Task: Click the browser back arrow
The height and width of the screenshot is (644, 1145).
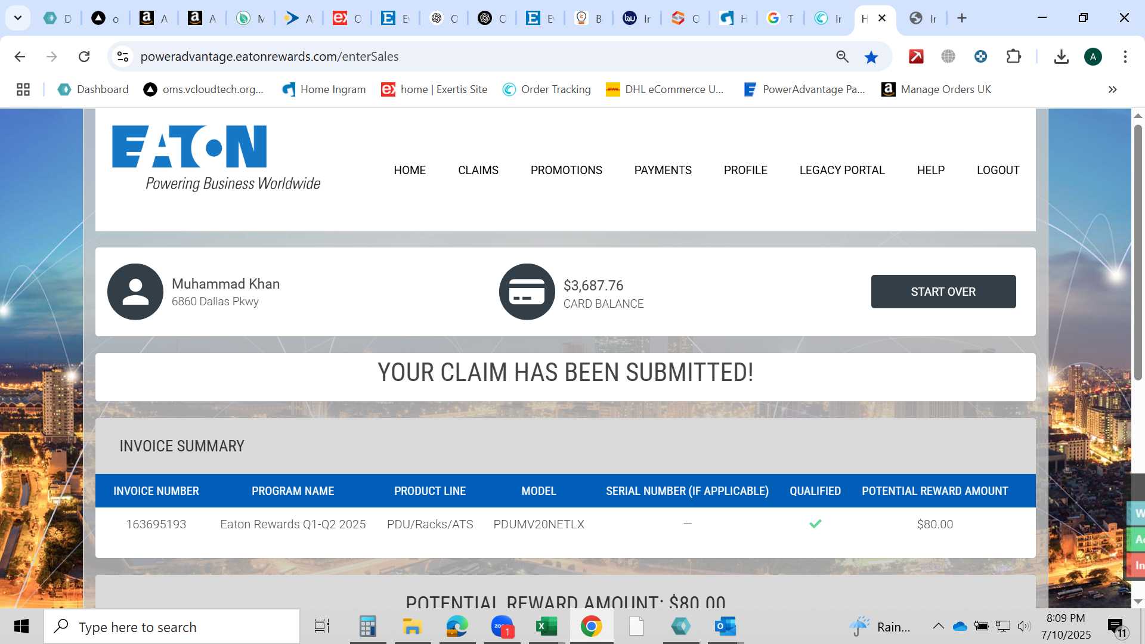Action: 20,57
